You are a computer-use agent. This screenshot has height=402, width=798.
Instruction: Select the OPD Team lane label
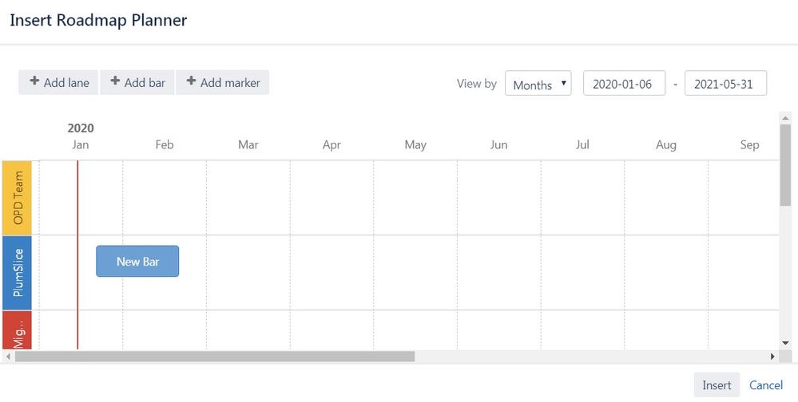click(18, 198)
